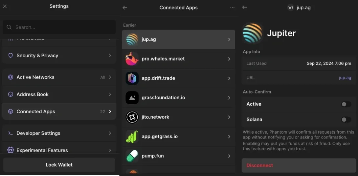Click the globe icon for Active Networks

11,77
